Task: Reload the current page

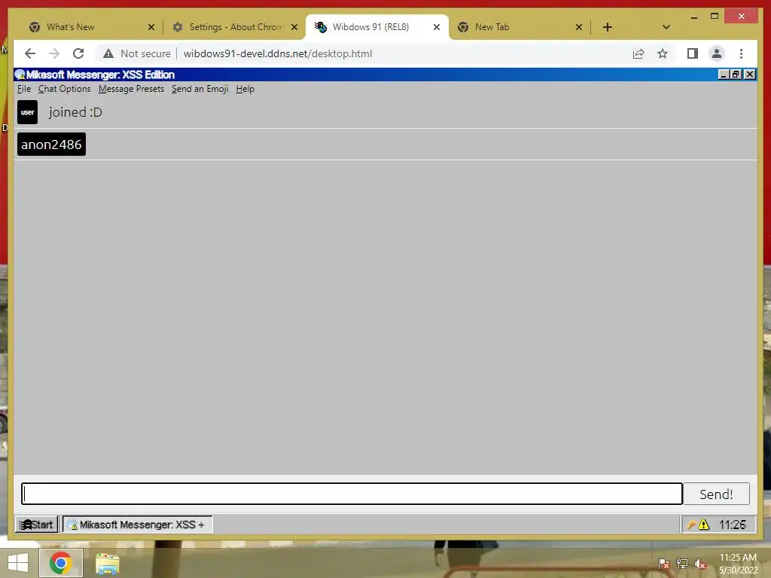Action: tap(78, 53)
